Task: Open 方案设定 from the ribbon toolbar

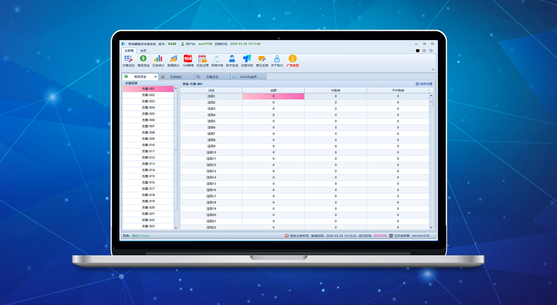Action: (128, 60)
